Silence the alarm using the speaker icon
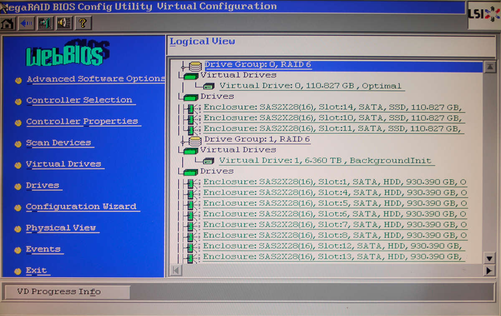Screen dimensions: 501x316 tap(63, 23)
